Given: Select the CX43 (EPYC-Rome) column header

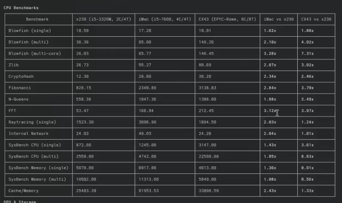Looking at the screenshot, I should (227, 19).
